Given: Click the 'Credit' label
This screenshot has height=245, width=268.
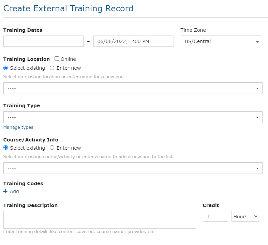Looking at the screenshot, I should [x=211, y=205].
